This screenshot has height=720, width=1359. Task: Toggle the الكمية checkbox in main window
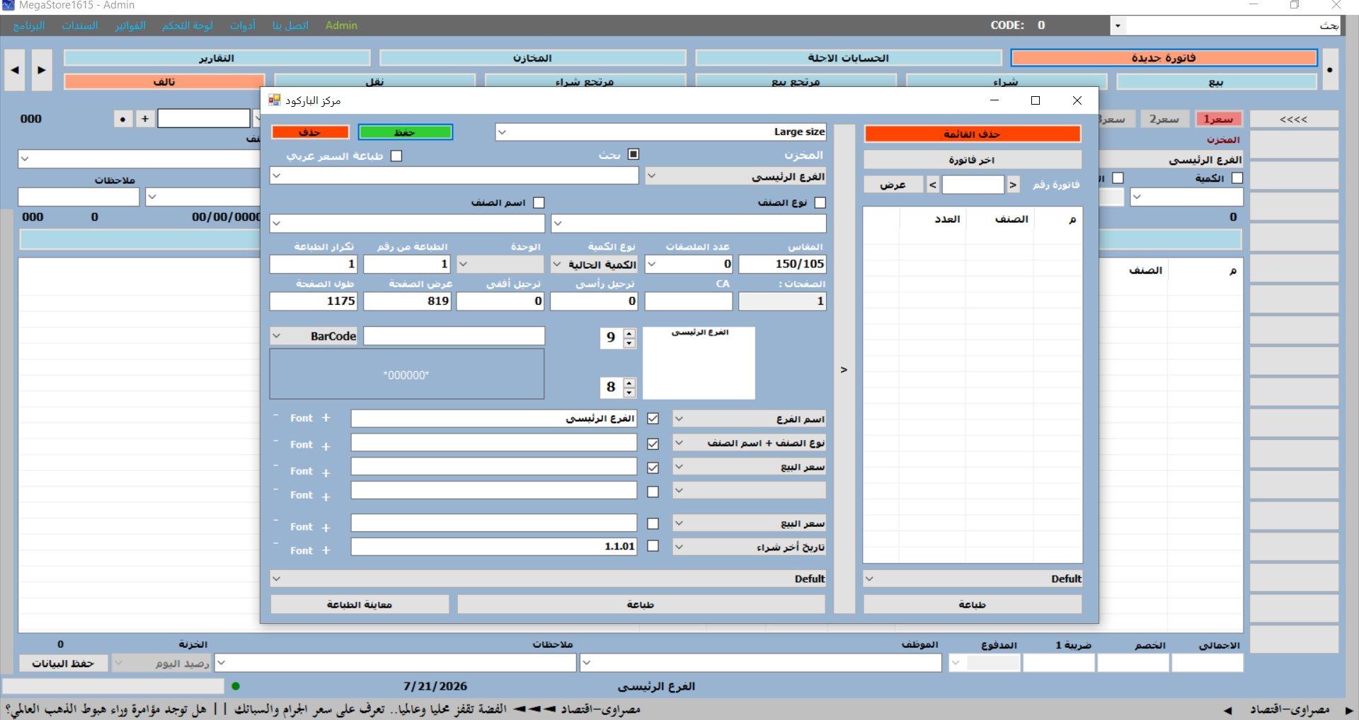tap(1237, 178)
